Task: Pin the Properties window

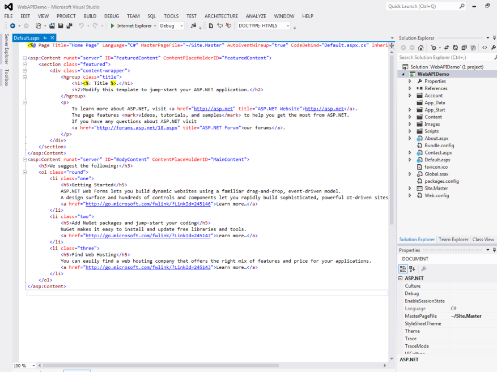Action: coord(493,250)
